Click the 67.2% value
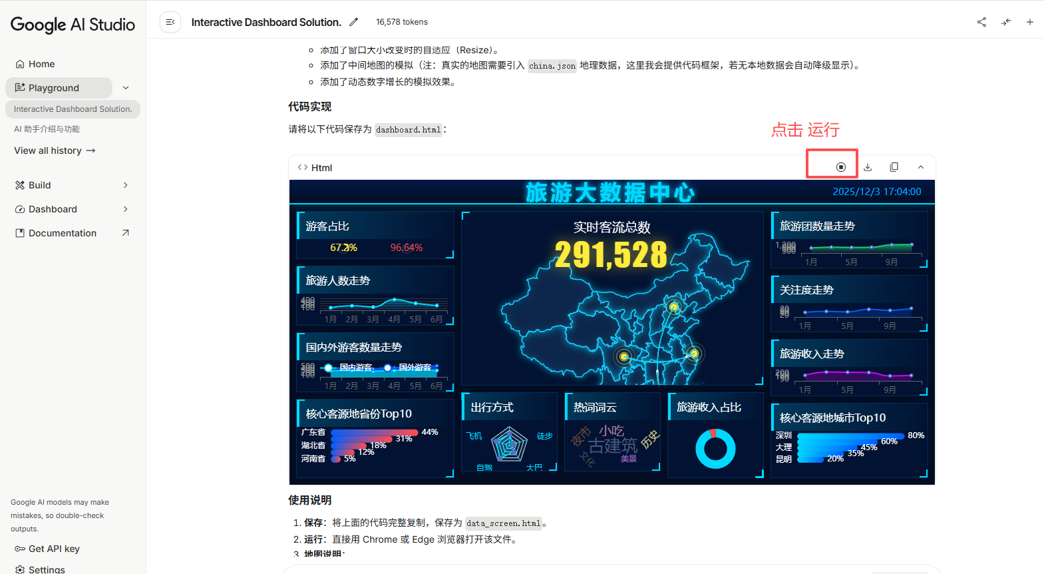Screen dimensions: 1044x574 pos(343,248)
